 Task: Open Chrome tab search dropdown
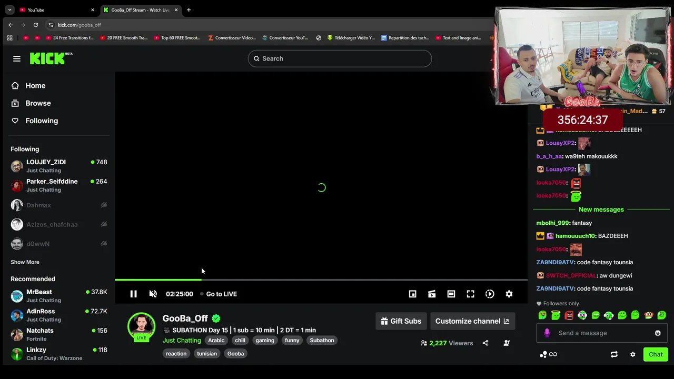click(9, 10)
